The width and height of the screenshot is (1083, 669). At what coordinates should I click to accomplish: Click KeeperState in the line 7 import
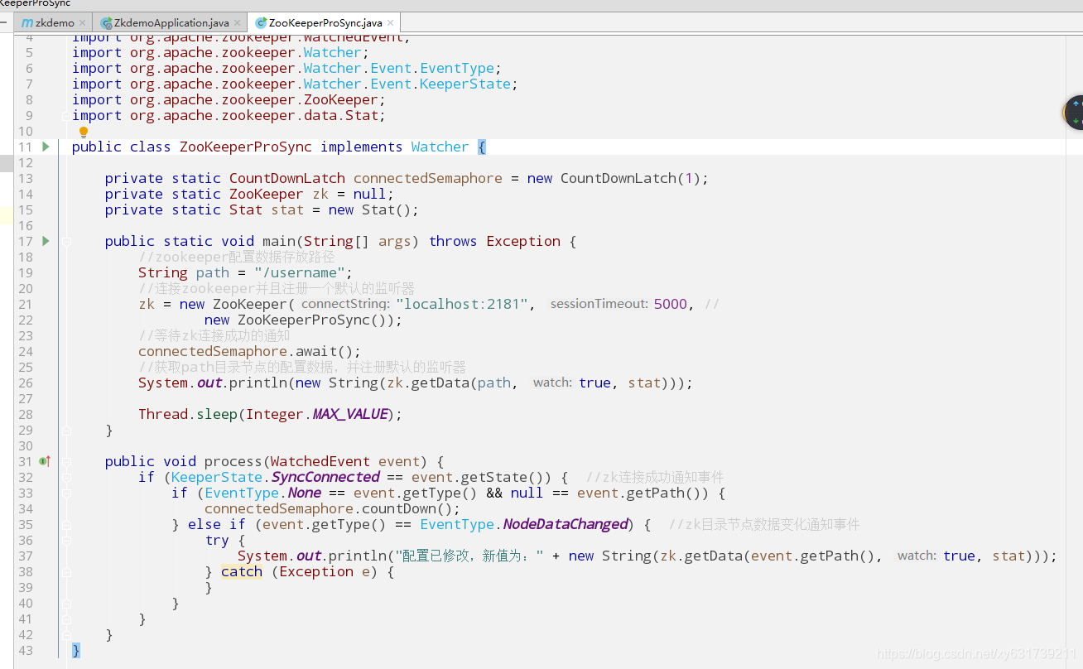(465, 84)
